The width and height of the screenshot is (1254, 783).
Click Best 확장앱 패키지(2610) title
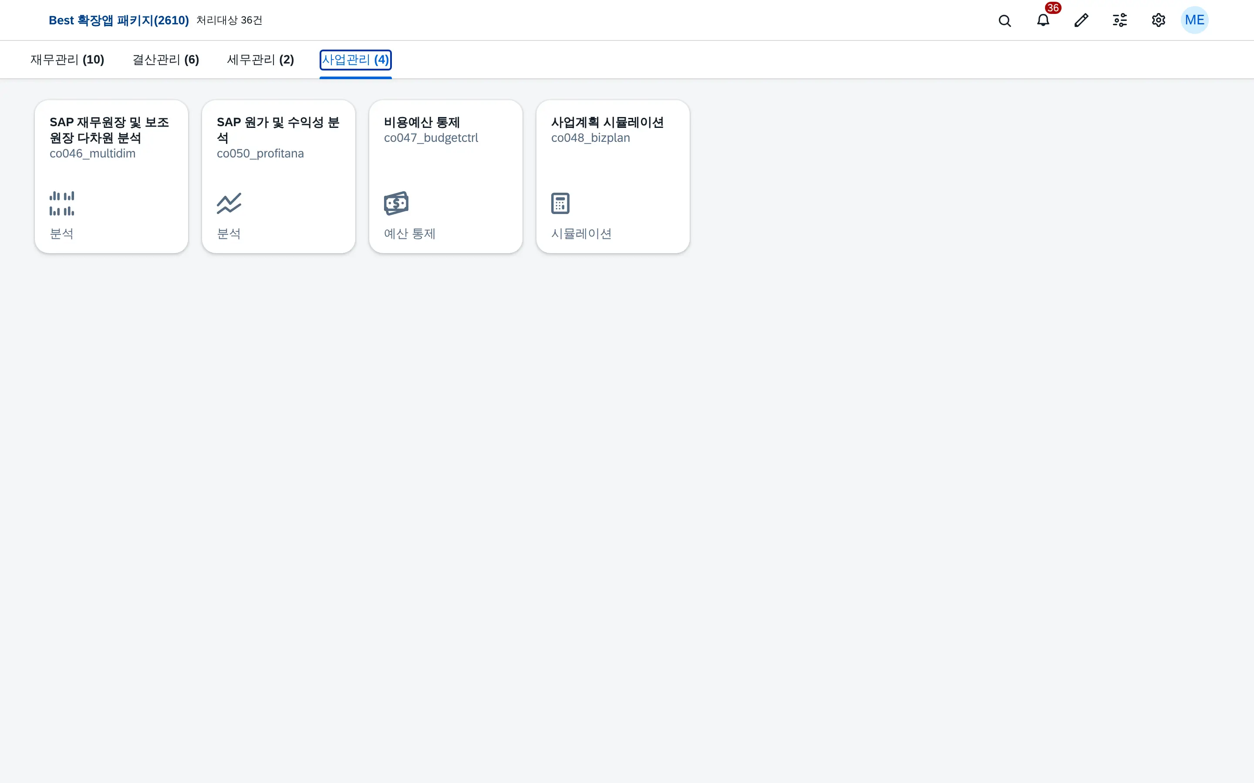[x=119, y=20]
